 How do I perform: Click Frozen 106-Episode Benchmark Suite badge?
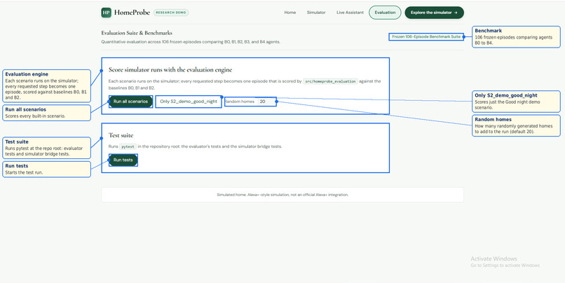click(426, 36)
